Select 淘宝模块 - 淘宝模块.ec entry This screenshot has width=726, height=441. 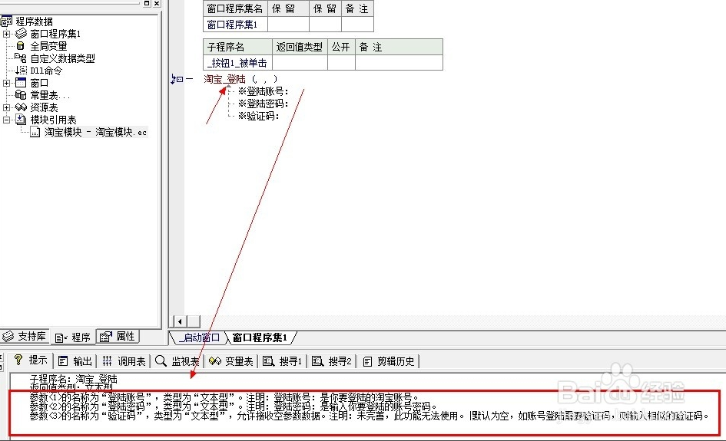click(96, 132)
